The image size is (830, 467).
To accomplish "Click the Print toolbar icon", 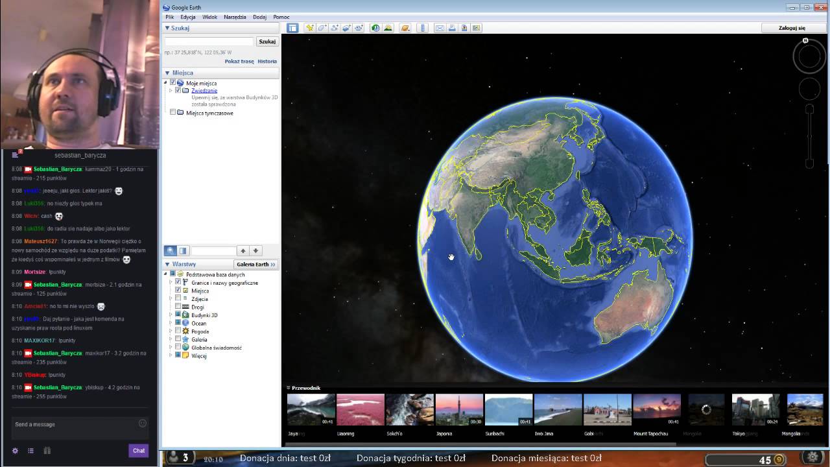I will pyautogui.click(x=452, y=28).
